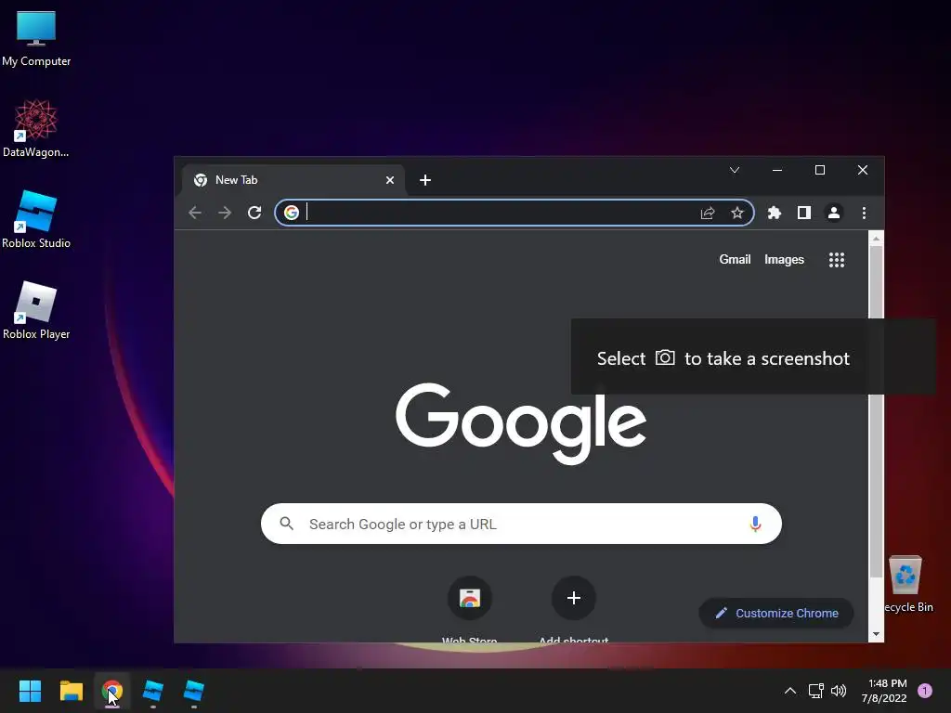Click the share icon in address bar

[x=708, y=213]
